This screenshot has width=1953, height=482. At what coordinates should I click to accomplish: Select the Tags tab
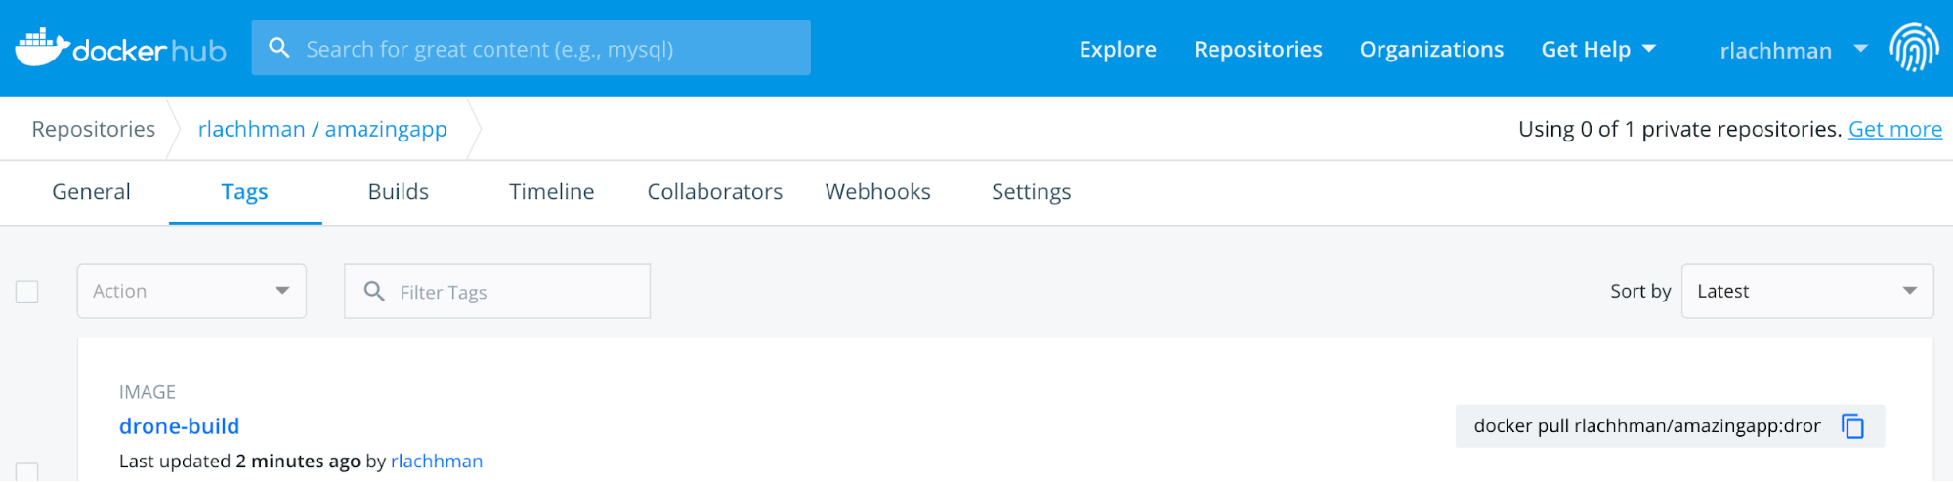[244, 192]
